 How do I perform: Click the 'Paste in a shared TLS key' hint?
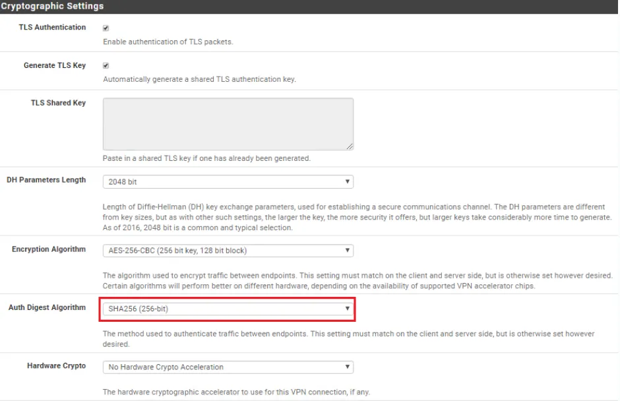(x=206, y=158)
